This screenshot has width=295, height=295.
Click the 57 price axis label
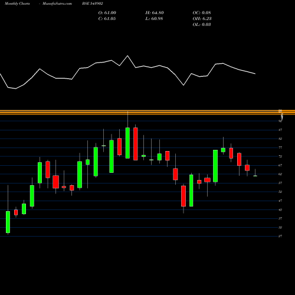coord(280,183)
